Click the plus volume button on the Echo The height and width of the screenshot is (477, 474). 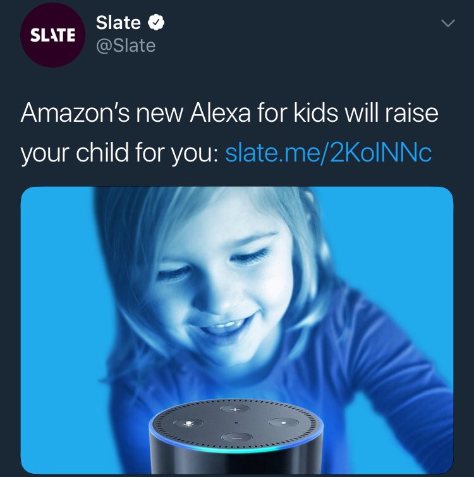[234, 409]
